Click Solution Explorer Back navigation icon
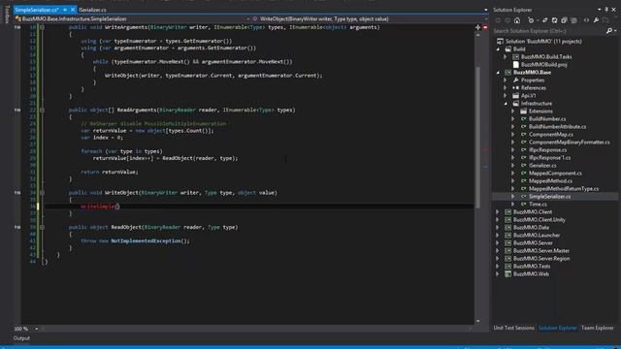 coord(498,20)
